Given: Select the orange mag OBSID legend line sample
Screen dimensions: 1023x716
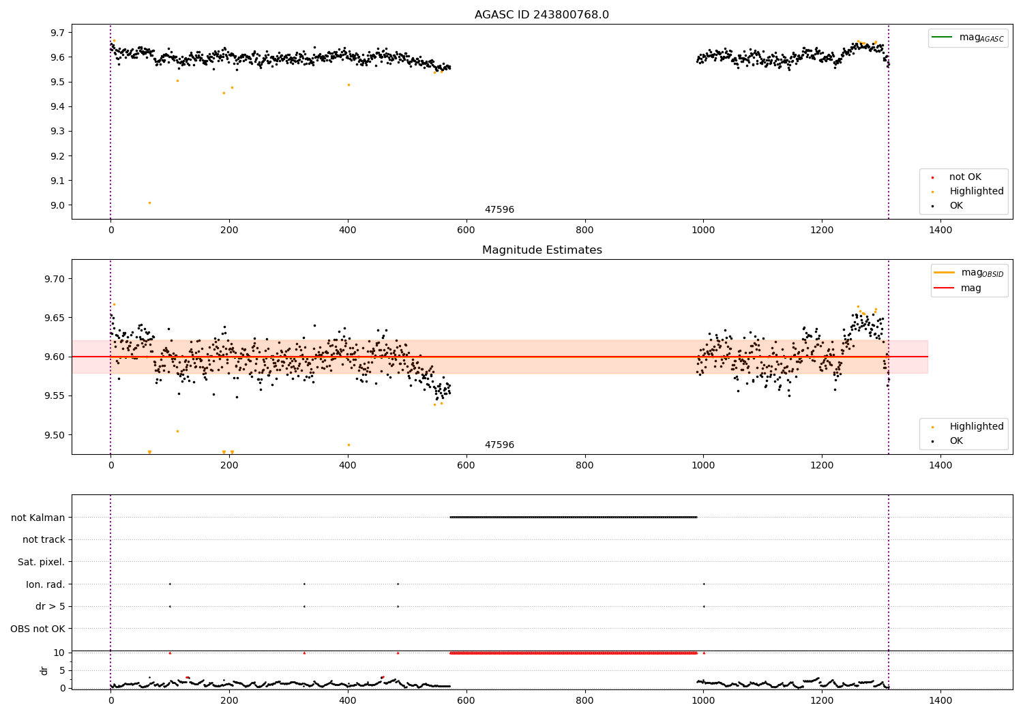Looking at the screenshot, I should [x=945, y=272].
